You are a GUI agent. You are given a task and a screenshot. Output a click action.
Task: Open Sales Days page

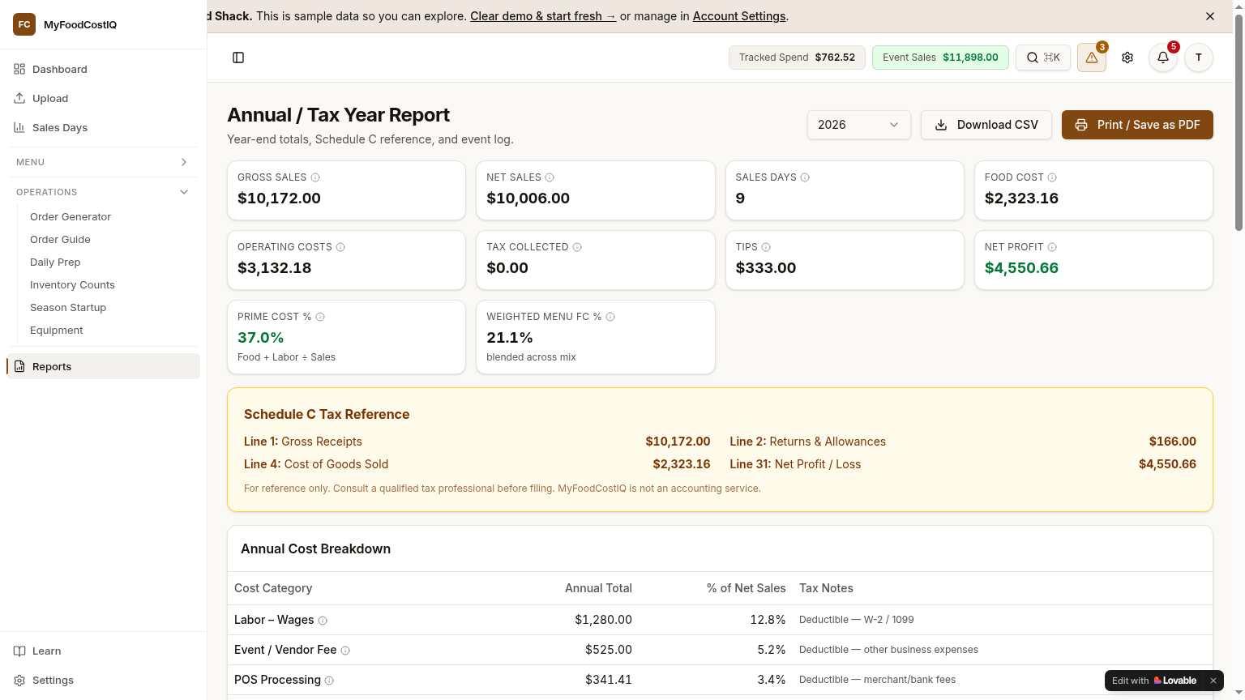point(103,127)
